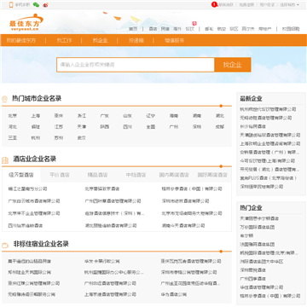Viewport: 307px width, 307px height.
Task: Choose 上海 in hot cities list
Action: pos(36,116)
